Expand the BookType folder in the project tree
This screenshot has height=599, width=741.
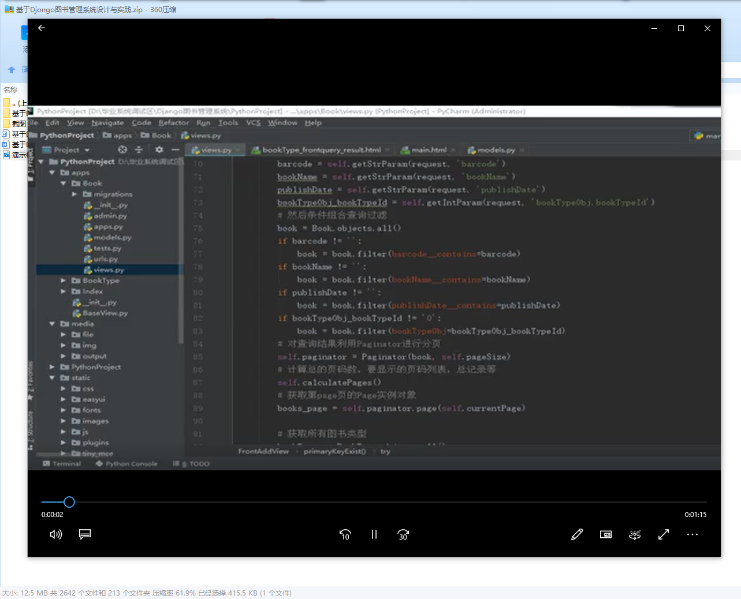pos(64,280)
